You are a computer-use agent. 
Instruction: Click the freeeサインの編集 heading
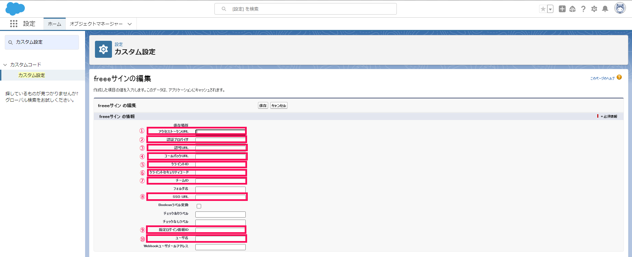pyautogui.click(x=123, y=79)
